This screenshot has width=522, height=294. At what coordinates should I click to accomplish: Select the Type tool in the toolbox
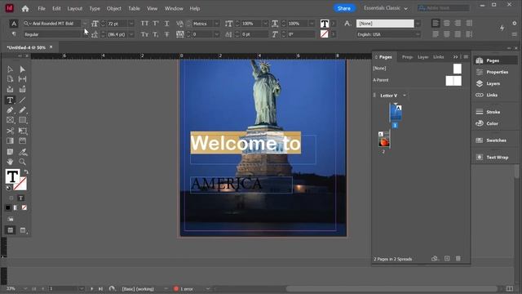(10, 100)
